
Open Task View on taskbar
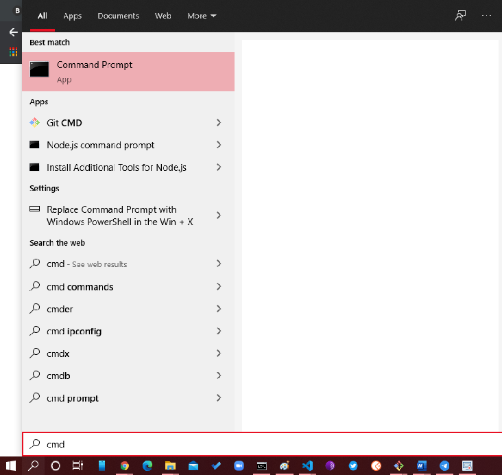click(77, 465)
